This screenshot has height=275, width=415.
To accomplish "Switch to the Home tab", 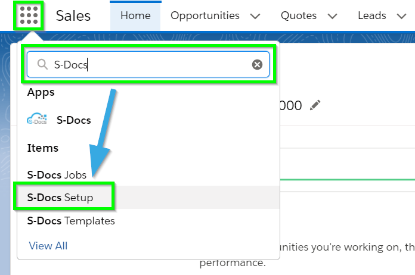I will click(135, 16).
